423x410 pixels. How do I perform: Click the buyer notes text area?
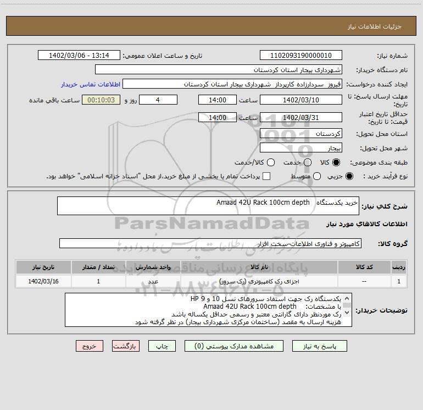pos(208,310)
